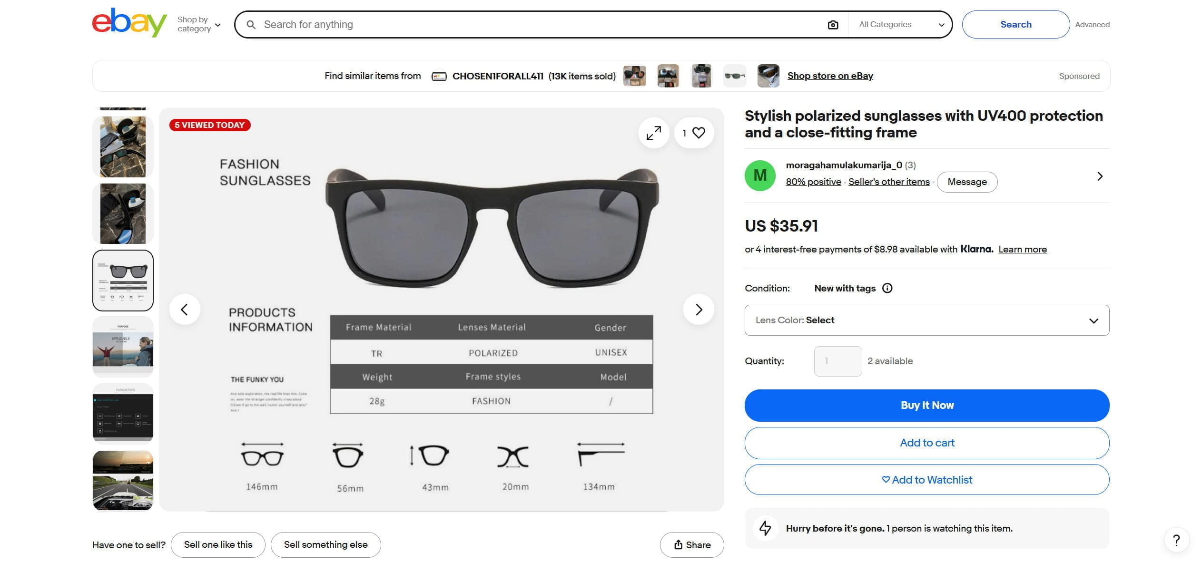Open help question mark button
This screenshot has width=1202, height=562.
(x=1176, y=540)
